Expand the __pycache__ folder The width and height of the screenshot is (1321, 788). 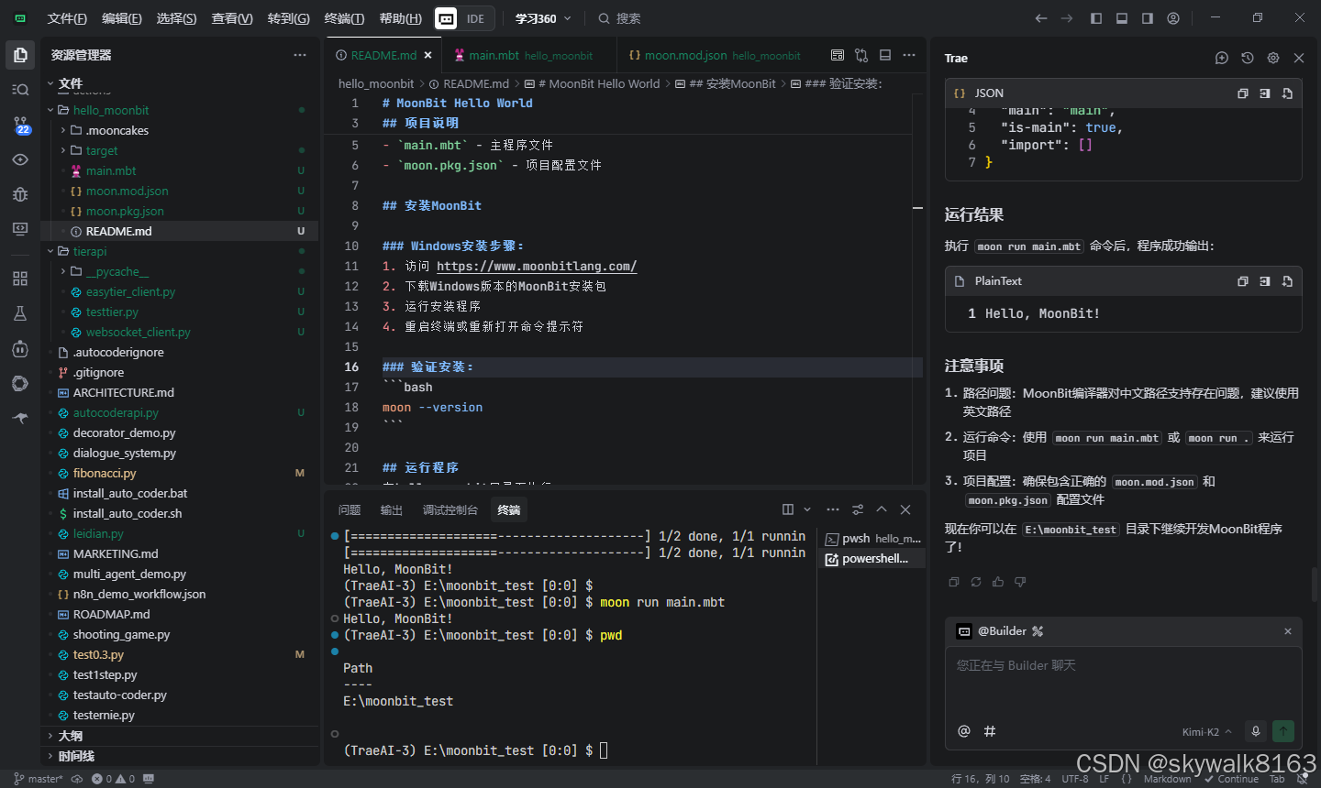click(x=63, y=271)
